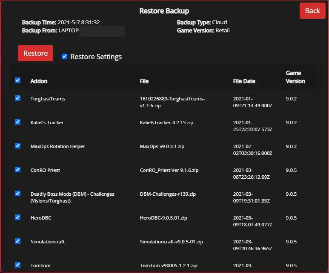329x274 pixels.
Task: Select Deadly Boss Mods (DBM) - Challenges name
Action: point(72,197)
